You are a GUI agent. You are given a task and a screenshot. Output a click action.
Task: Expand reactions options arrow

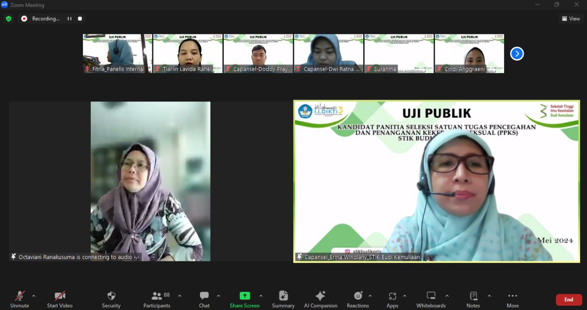pos(370,296)
